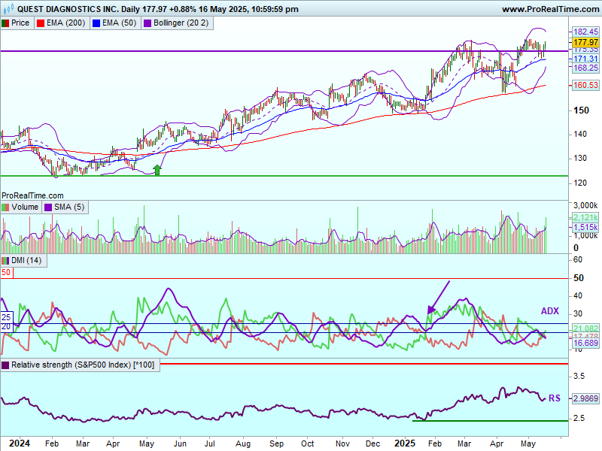Click the Volume legend color icon

click(x=6, y=207)
